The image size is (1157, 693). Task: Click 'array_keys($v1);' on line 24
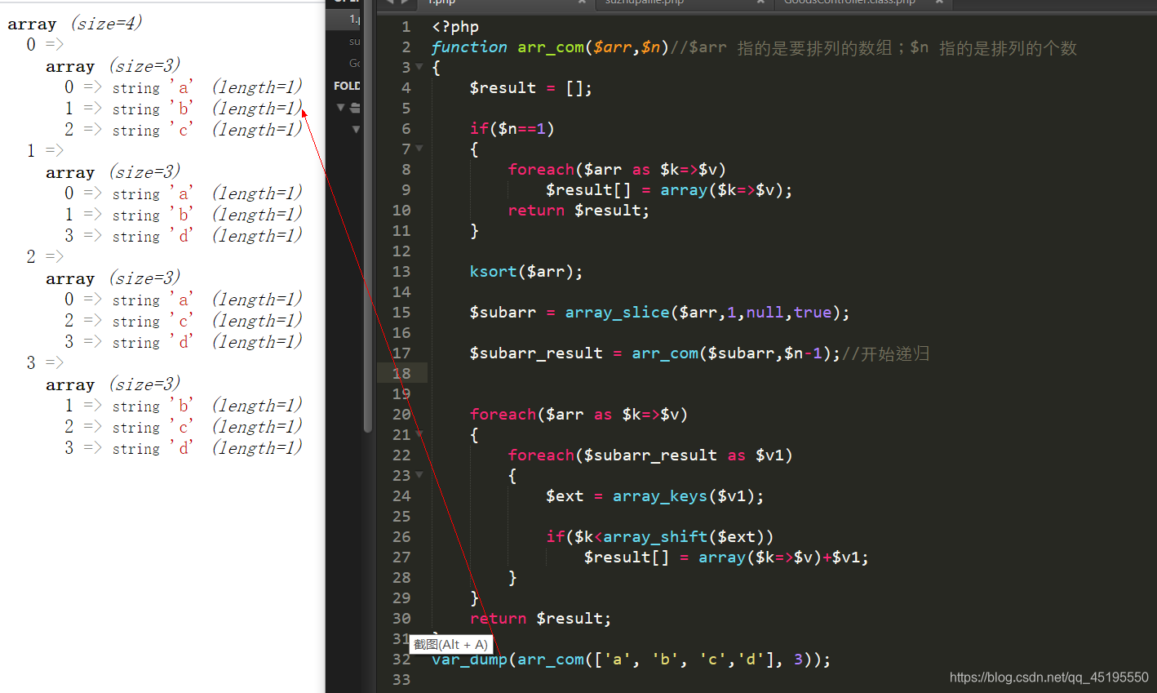tap(688, 496)
